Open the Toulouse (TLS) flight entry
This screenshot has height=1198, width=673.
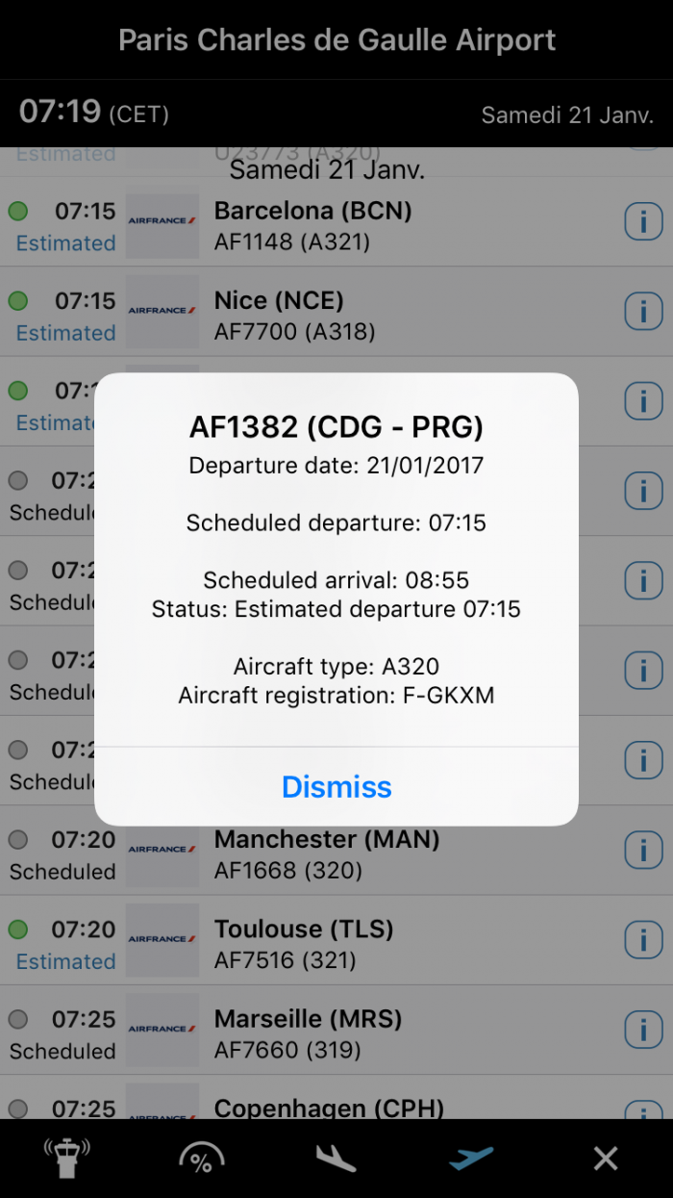click(385, 943)
